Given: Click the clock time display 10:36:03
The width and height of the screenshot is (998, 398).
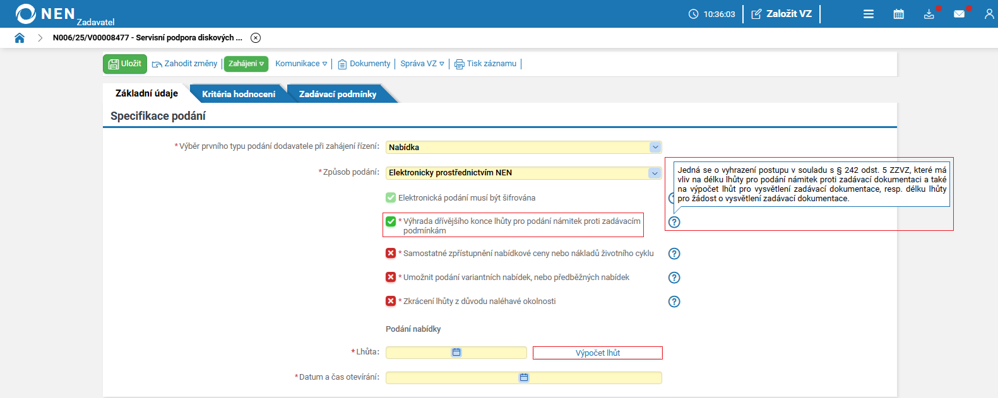Looking at the screenshot, I should coord(711,14).
